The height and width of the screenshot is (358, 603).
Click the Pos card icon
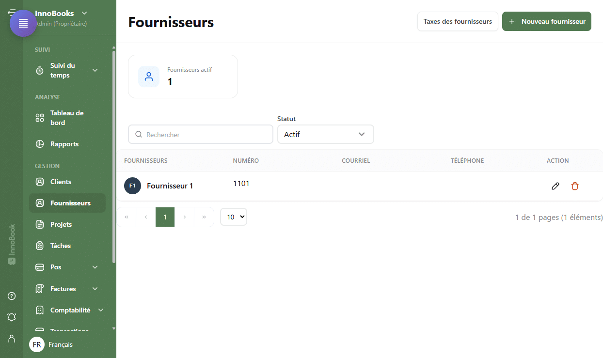(40, 267)
